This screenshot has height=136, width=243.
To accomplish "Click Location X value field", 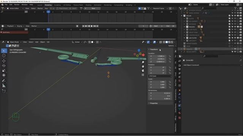I will pos(157,56).
